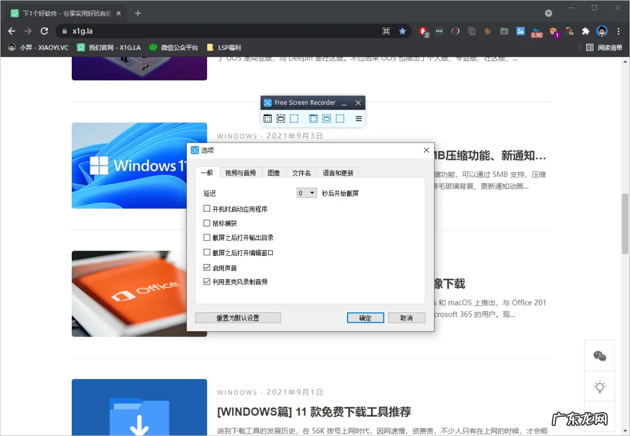Select the fullscreen screenshot capture icon
Screen dimensions: 630x436
tap(268, 118)
